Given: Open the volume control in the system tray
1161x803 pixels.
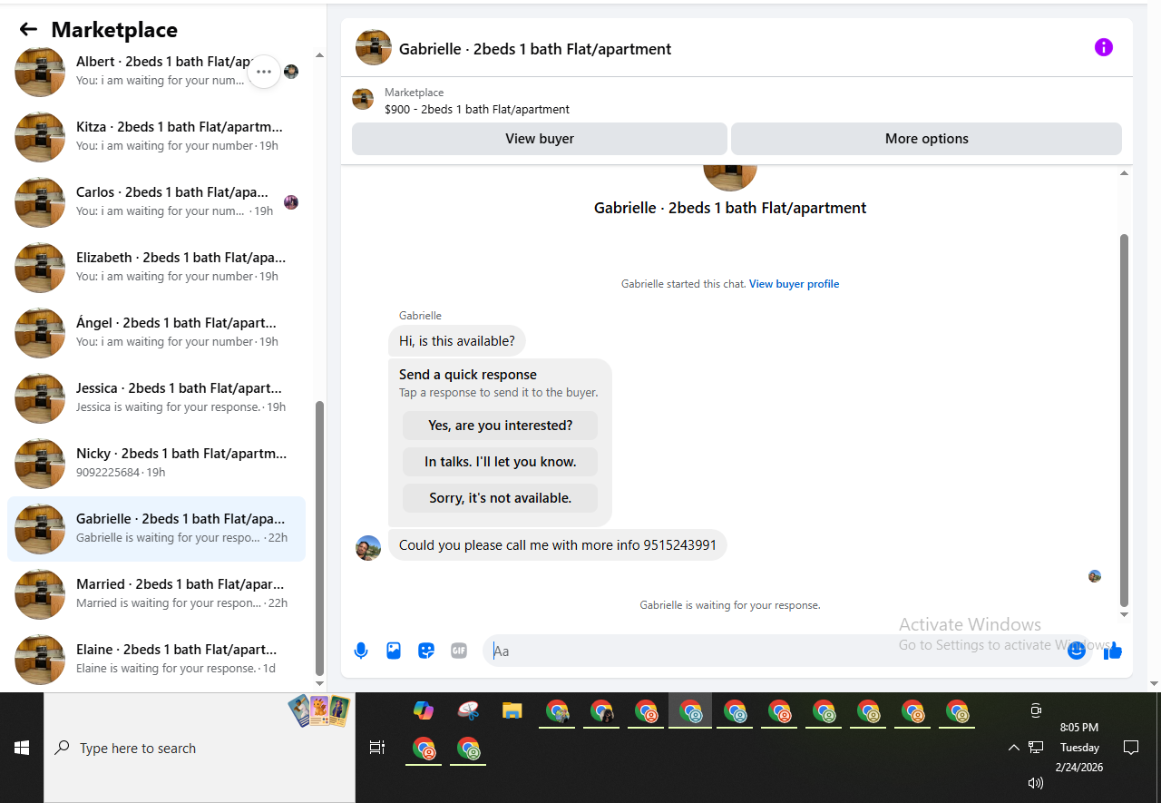Looking at the screenshot, I should (x=1036, y=782).
